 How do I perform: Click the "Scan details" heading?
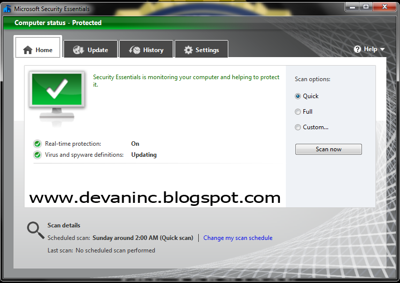tap(64, 225)
